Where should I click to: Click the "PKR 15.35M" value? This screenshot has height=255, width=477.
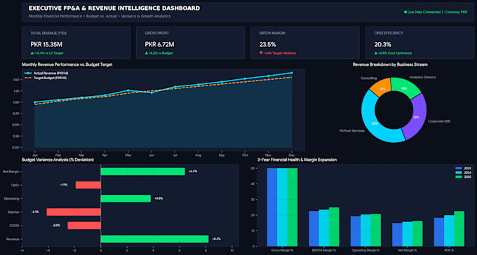(x=46, y=44)
